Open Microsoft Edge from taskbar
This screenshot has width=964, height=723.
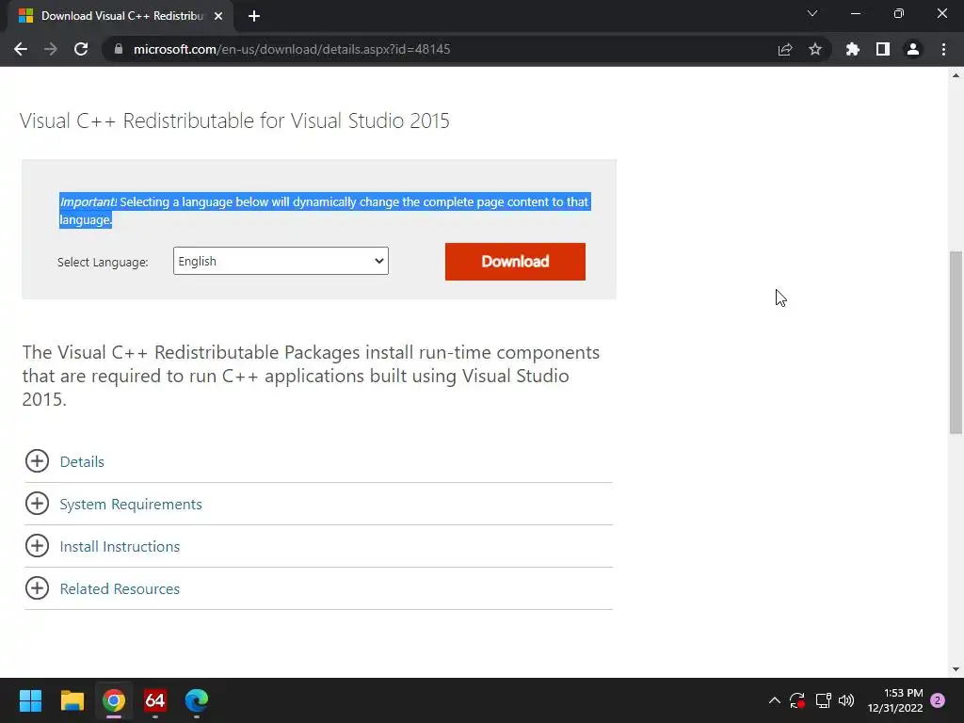[x=197, y=700]
